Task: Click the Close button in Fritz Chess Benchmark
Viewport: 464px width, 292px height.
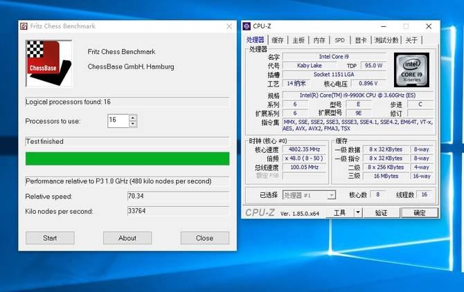Action: (x=205, y=238)
